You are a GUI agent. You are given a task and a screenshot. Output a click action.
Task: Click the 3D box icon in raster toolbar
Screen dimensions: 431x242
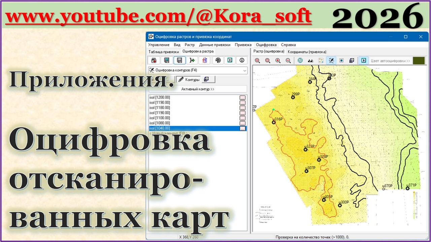352,61
